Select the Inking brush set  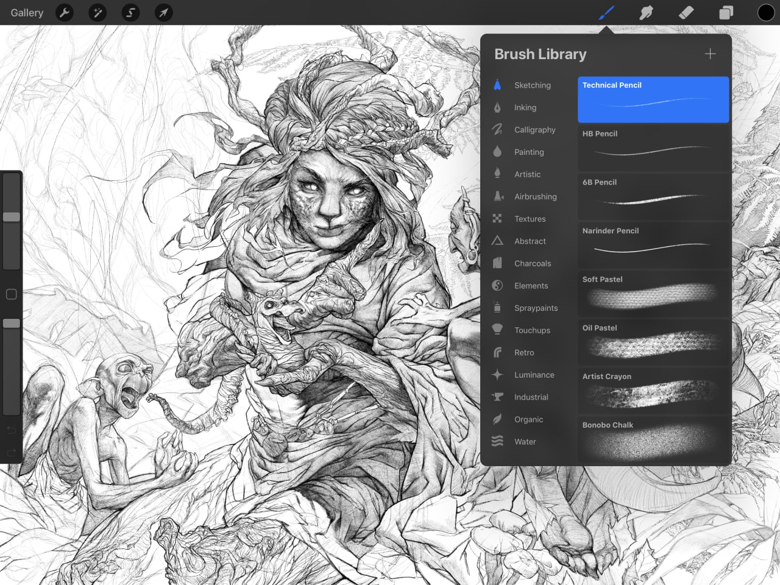pyautogui.click(x=525, y=107)
